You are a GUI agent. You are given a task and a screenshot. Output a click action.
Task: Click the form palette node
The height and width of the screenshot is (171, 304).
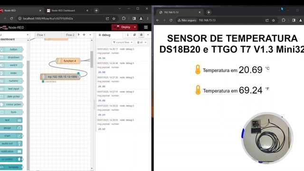pos(11,112)
